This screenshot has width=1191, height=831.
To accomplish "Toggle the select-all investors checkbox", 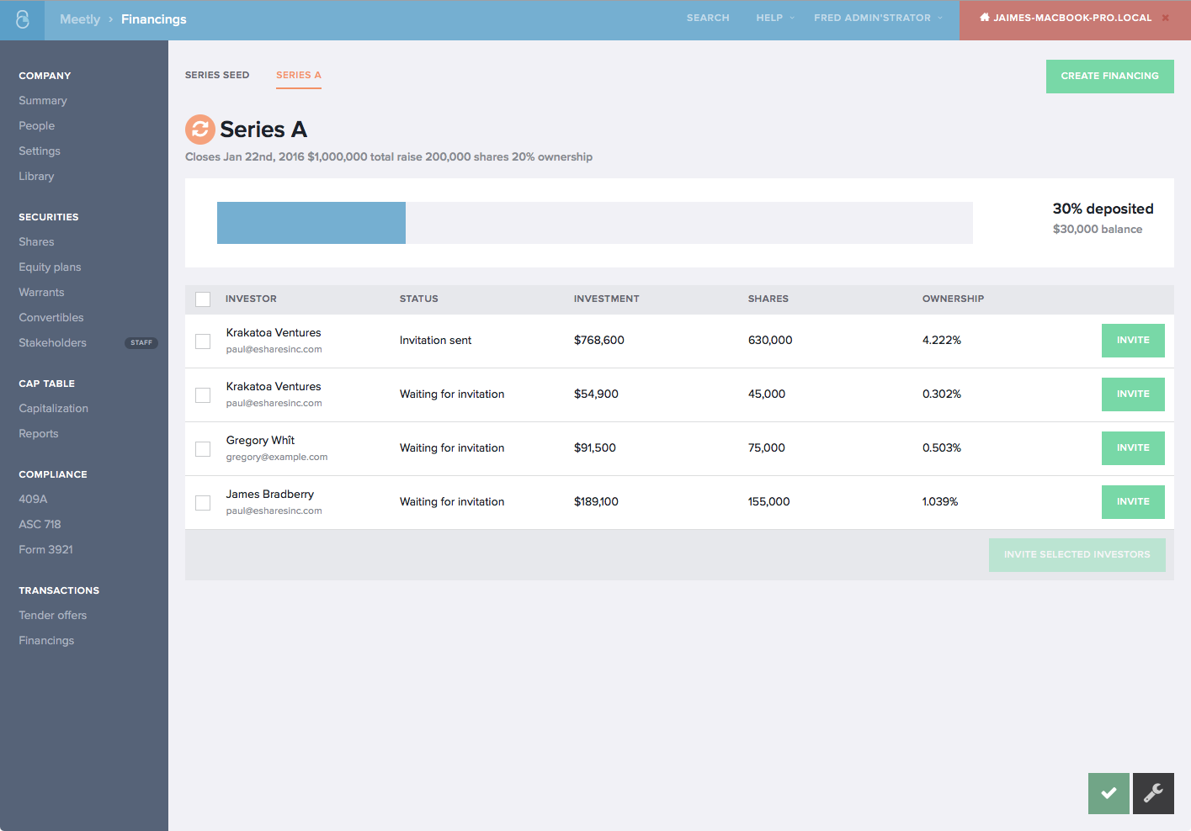I will tap(203, 299).
